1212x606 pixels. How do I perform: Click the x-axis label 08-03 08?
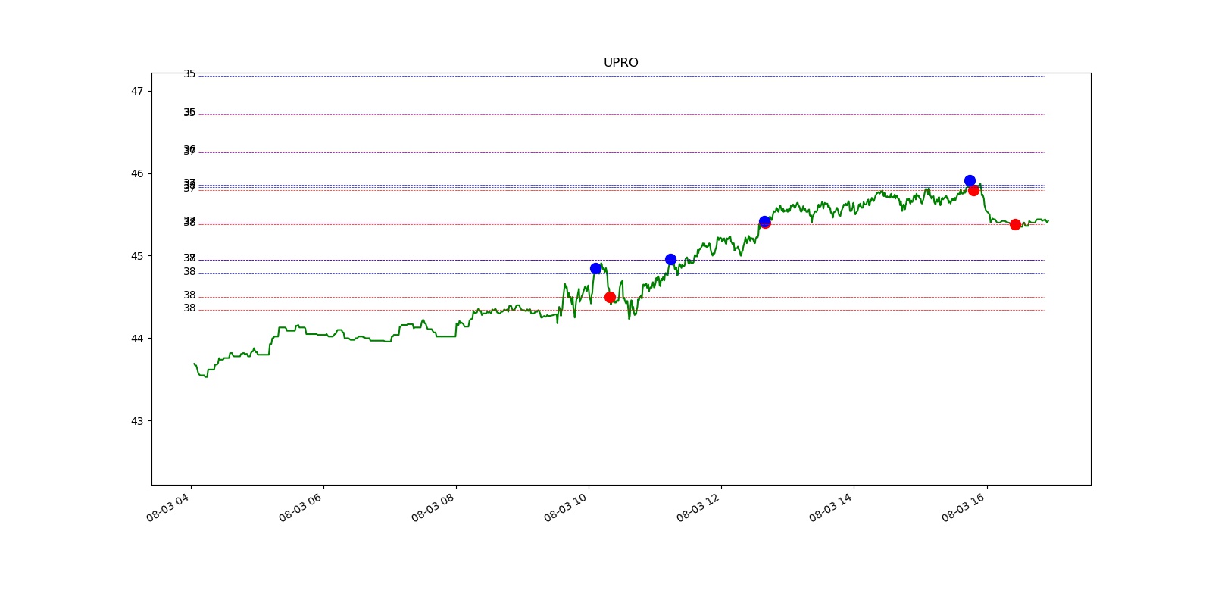(x=433, y=508)
